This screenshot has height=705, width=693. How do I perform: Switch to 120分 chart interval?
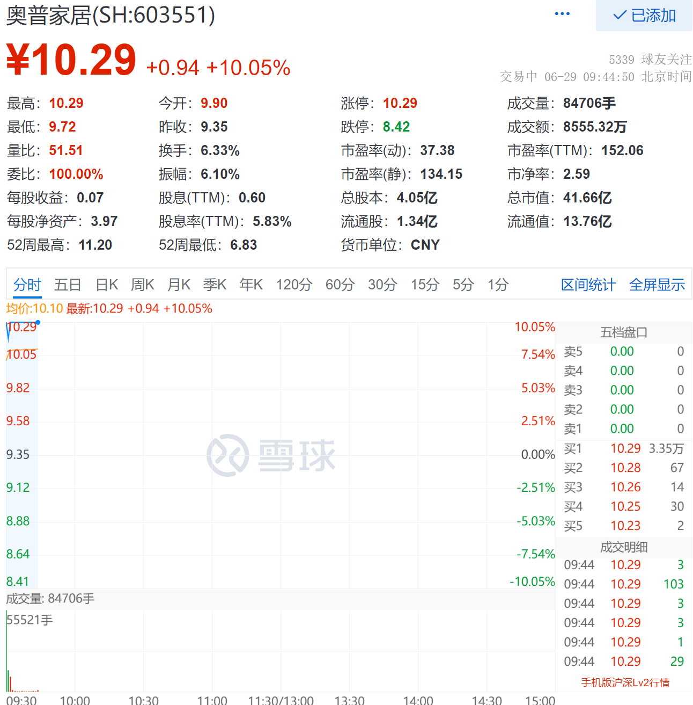(x=294, y=285)
